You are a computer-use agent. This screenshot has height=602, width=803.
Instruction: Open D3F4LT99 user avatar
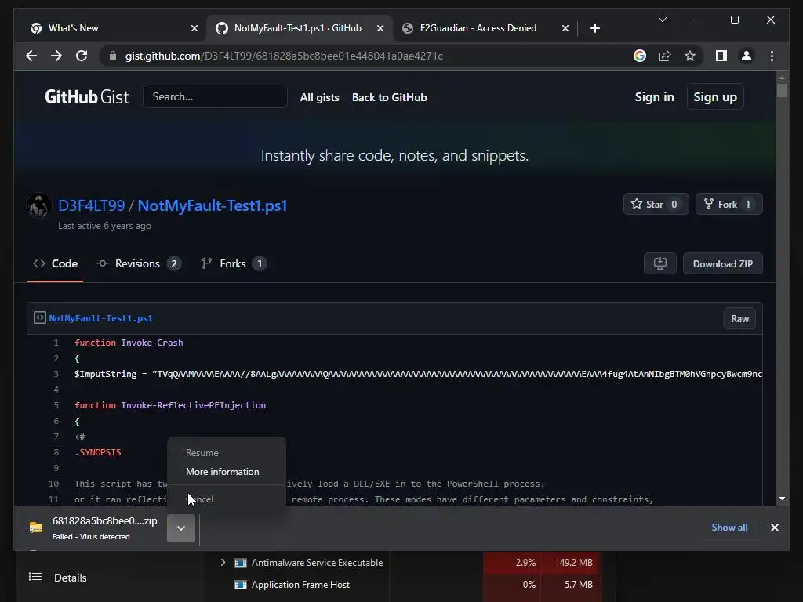39,205
